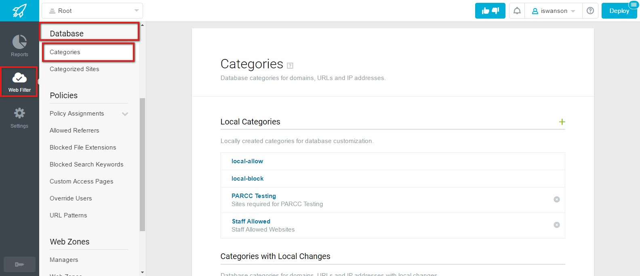Open URL Patterns
The width and height of the screenshot is (640, 276).
coord(68,215)
